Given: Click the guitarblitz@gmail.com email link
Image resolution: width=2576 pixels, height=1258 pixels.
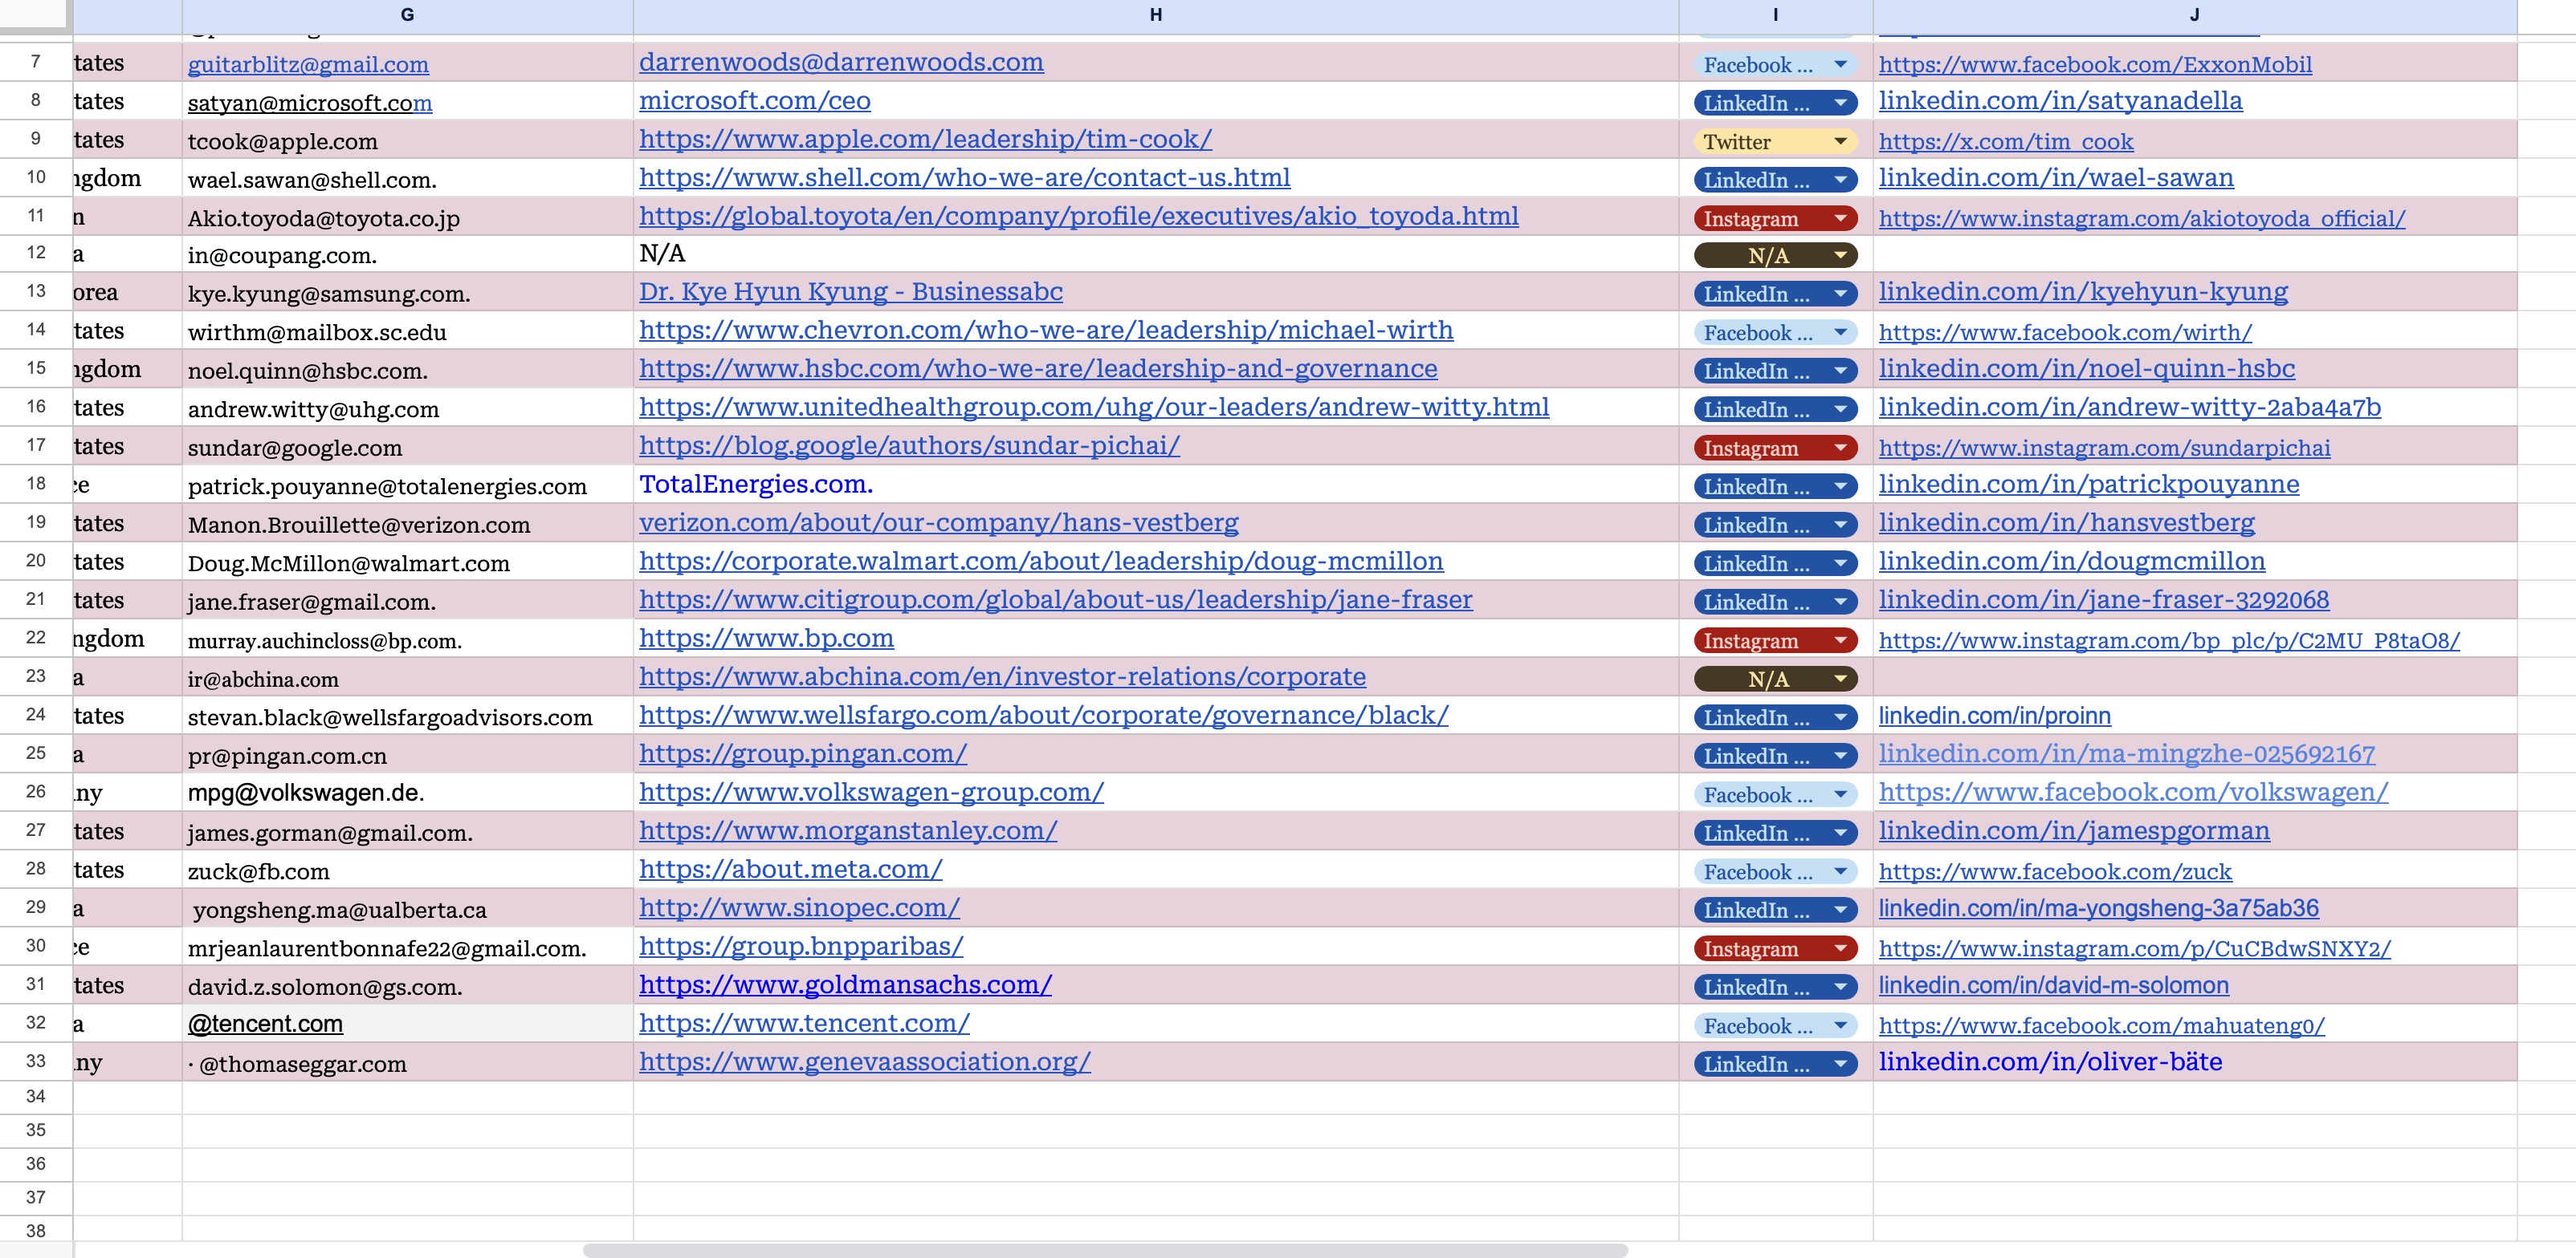Looking at the screenshot, I should pos(308,65).
